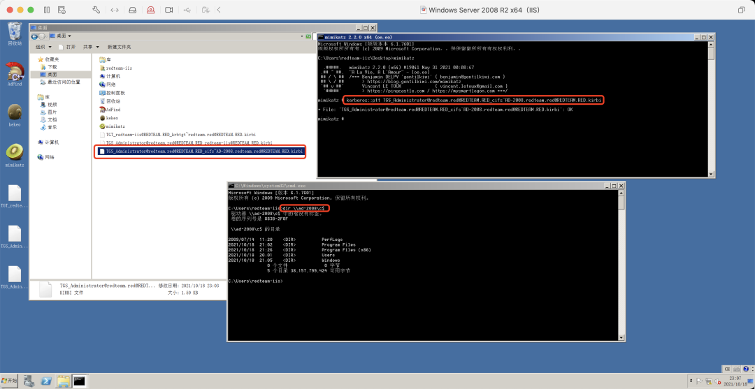Show hidden tray icons arrow
Screen dimensions: 755x389
691,381
